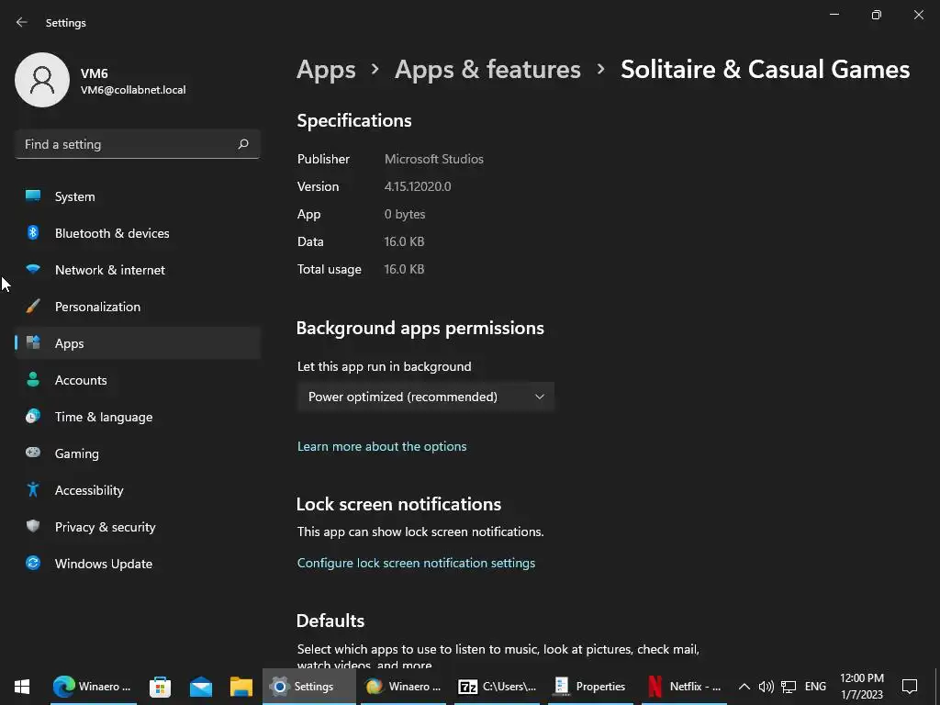Click the Network & internet wifi icon

(33, 270)
